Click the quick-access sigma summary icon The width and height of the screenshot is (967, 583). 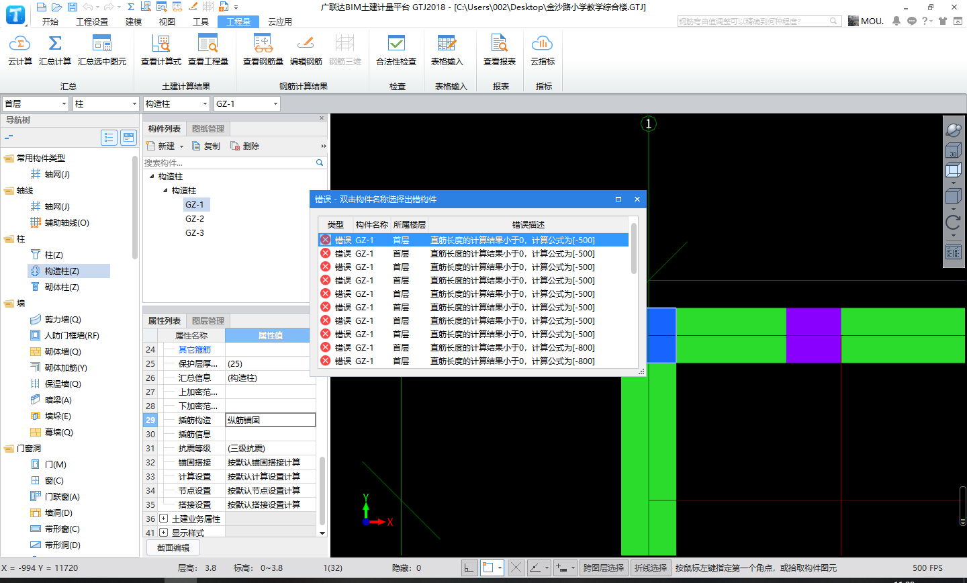pos(131,7)
